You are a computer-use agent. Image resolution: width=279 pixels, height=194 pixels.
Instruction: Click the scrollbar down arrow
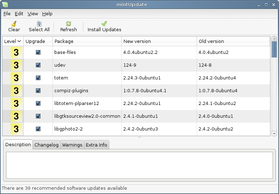[274, 133]
